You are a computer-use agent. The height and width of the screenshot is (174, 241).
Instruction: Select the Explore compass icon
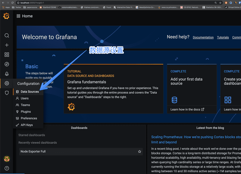tap(7, 64)
